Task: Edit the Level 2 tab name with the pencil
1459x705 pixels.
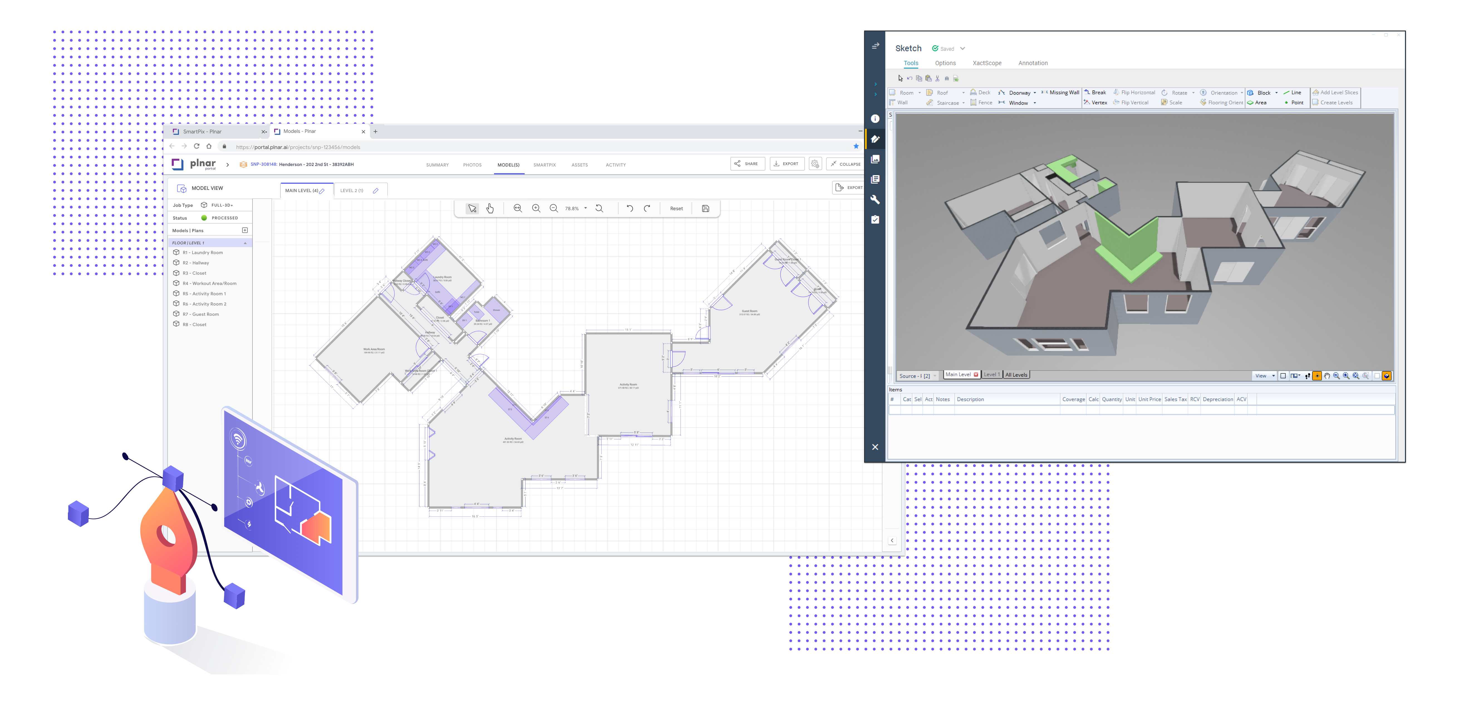Action: coord(375,191)
